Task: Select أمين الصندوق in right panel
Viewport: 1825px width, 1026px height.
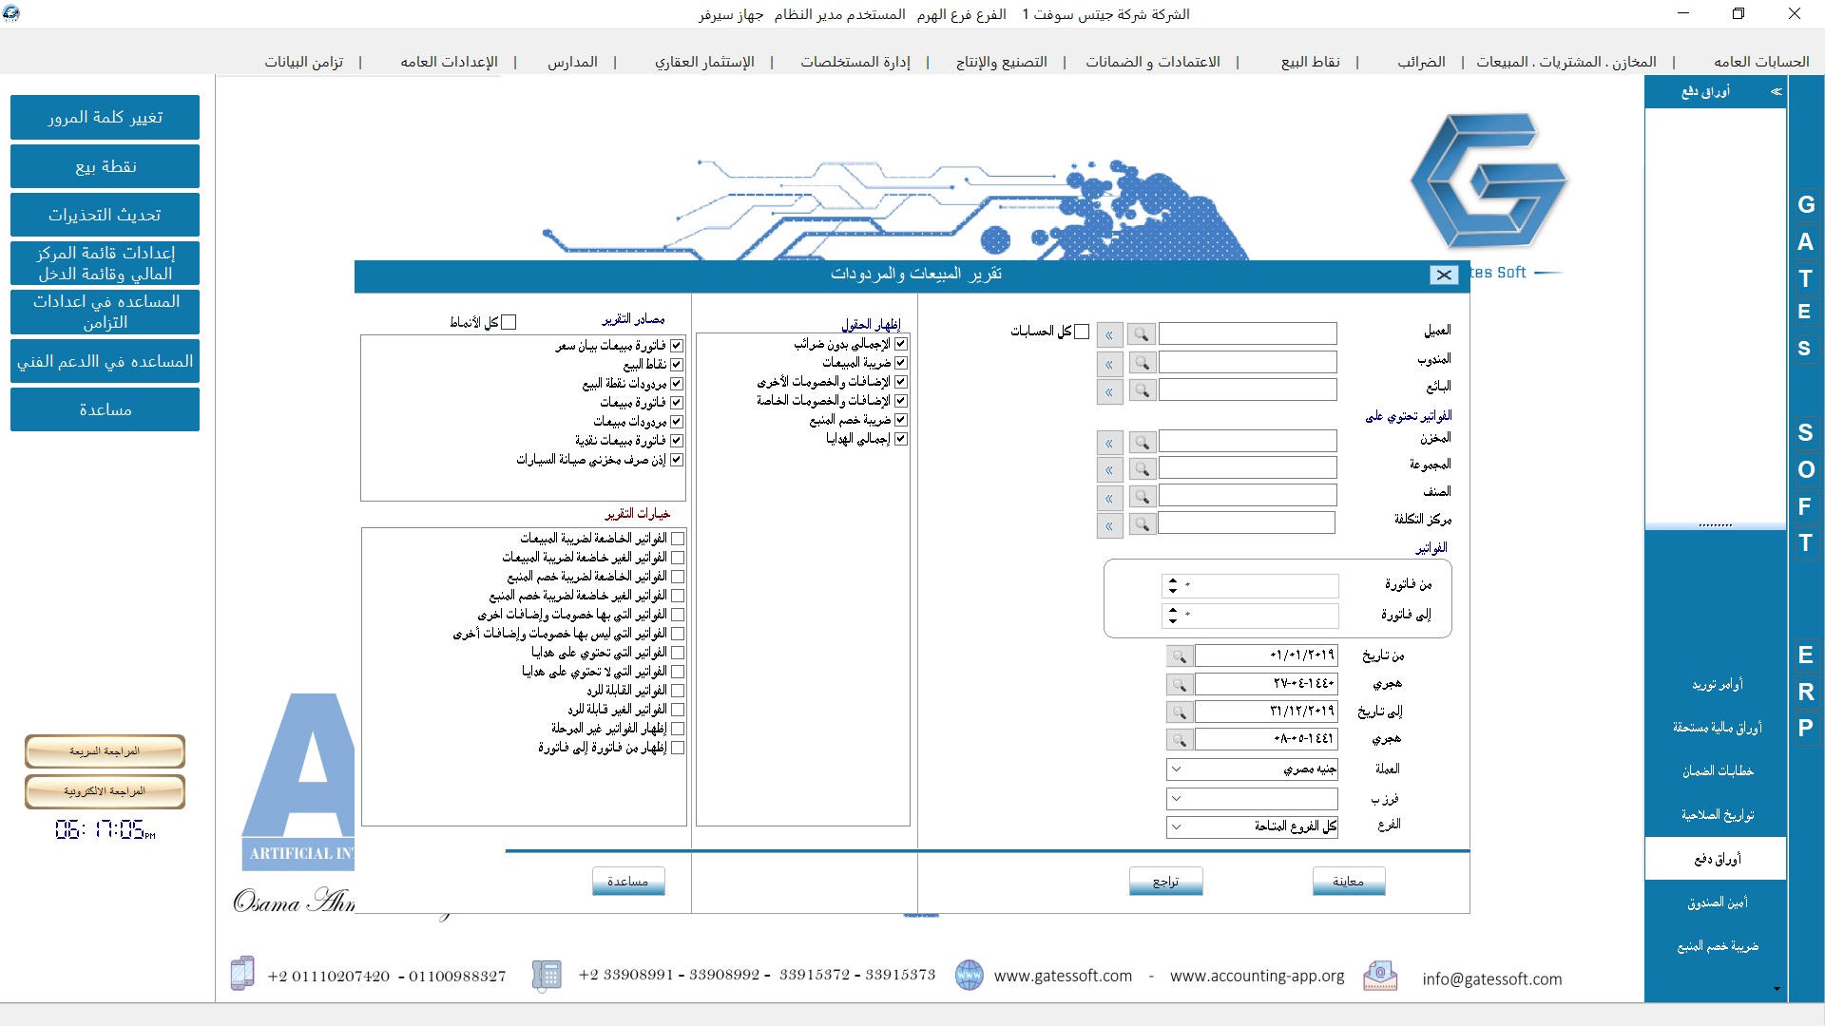Action: coord(1717,902)
